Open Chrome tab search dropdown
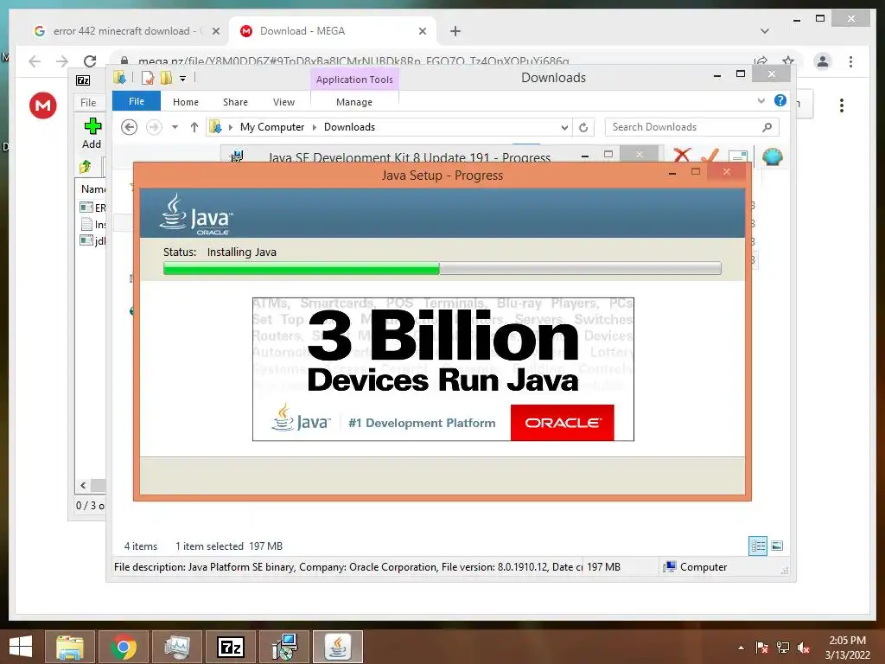 pos(765,31)
